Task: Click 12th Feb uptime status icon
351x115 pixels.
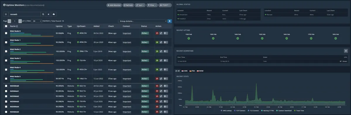Action: pyautogui.click(x=189, y=38)
